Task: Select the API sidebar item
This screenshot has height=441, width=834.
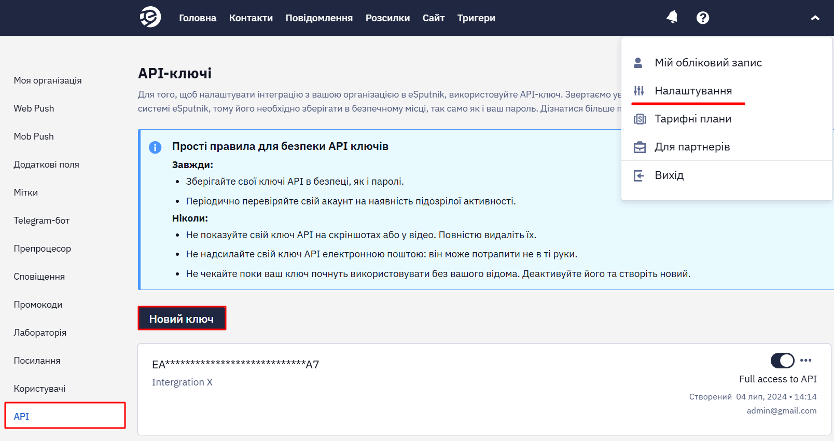Action: pos(65,416)
